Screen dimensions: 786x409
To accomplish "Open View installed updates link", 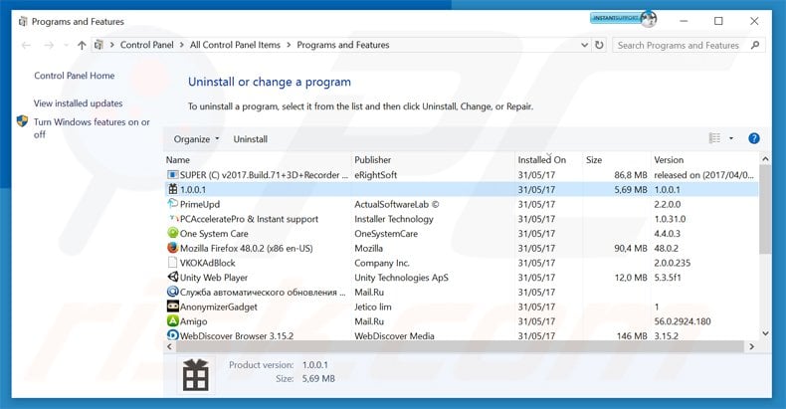I will click(79, 103).
